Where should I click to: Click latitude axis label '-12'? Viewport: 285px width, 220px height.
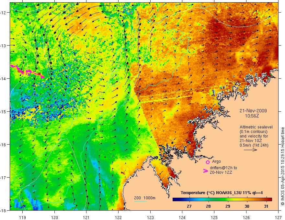(x=4, y=13)
